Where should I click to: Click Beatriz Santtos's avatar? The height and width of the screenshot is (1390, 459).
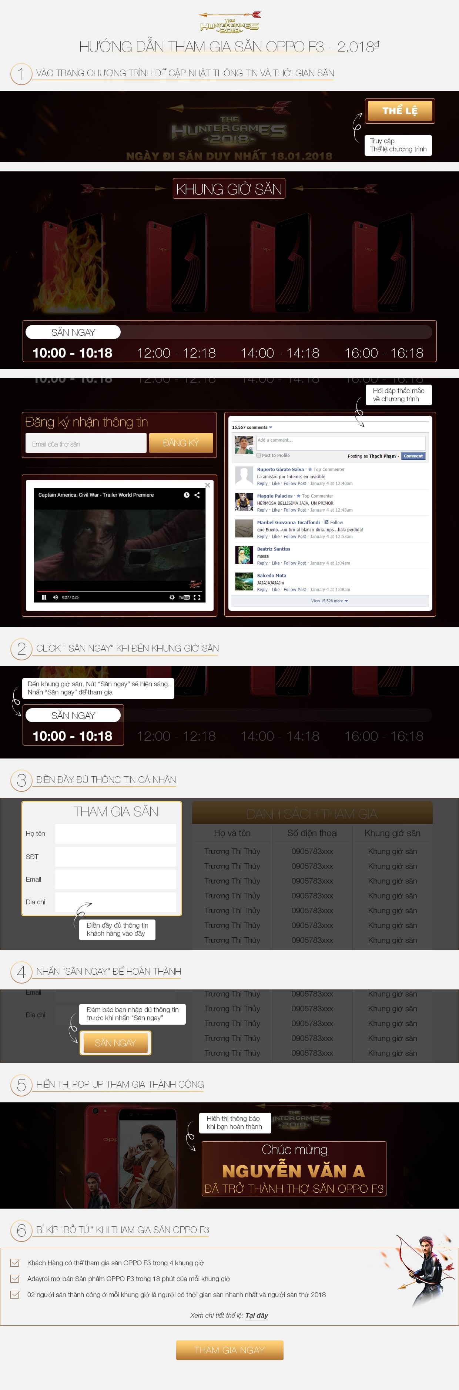tap(244, 555)
